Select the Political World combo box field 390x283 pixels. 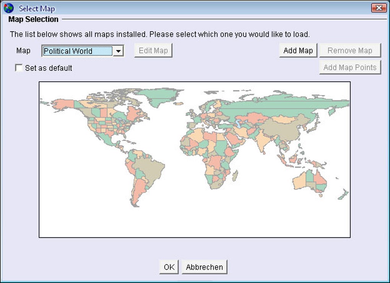[77, 51]
